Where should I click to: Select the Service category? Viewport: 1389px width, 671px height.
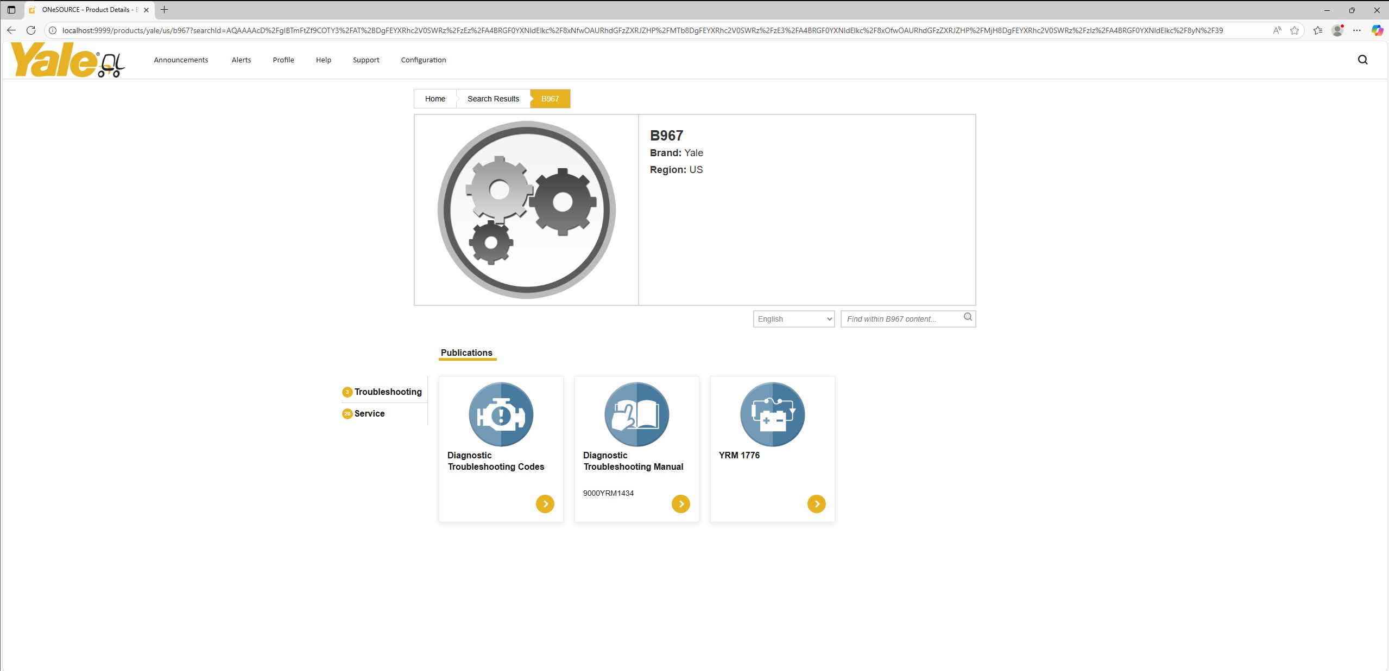(x=369, y=413)
